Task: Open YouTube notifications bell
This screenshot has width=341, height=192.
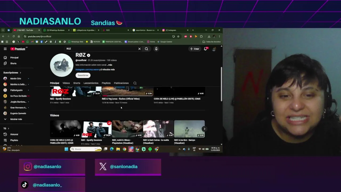Action: point(205,49)
